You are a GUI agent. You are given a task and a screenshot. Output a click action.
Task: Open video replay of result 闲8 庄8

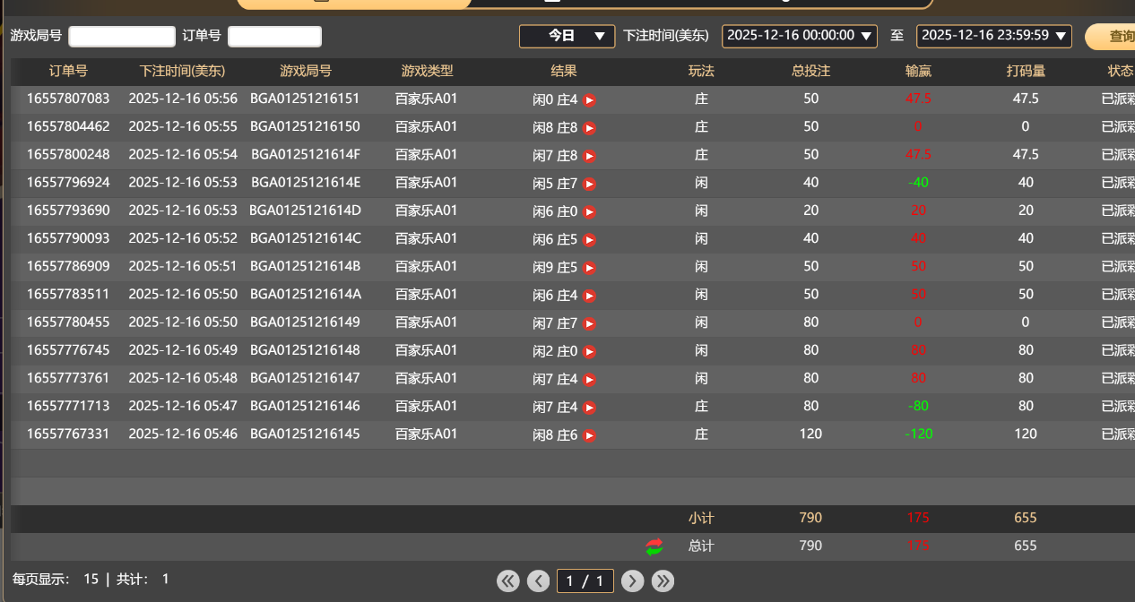pos(590,127)
